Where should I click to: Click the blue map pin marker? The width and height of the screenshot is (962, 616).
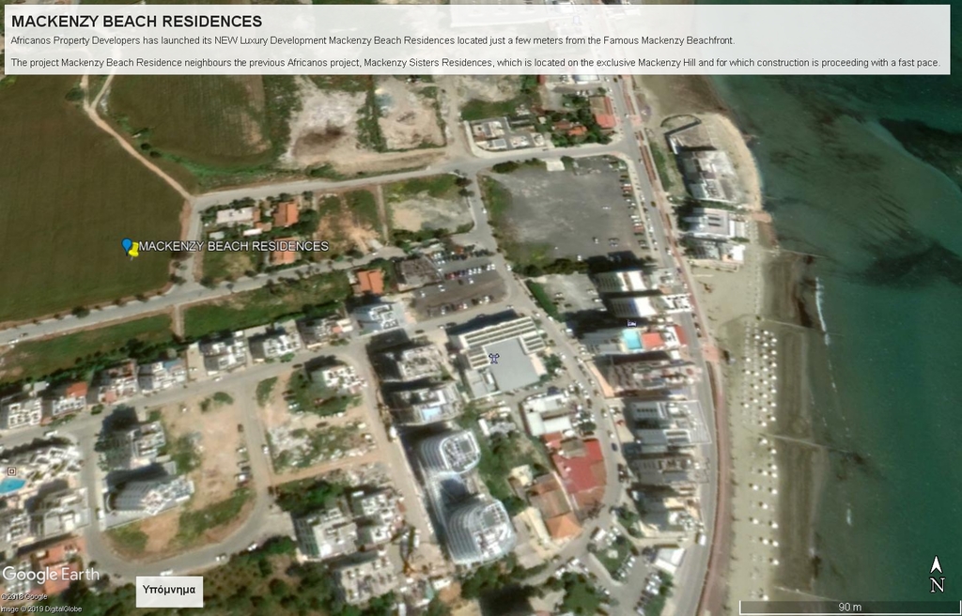point(127,244)
